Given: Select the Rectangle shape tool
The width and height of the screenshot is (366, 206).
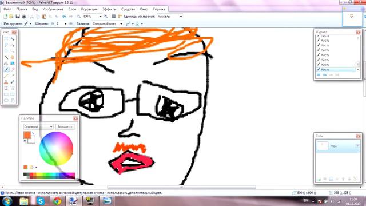Looking at the screenshot, I should coord(6,94).
